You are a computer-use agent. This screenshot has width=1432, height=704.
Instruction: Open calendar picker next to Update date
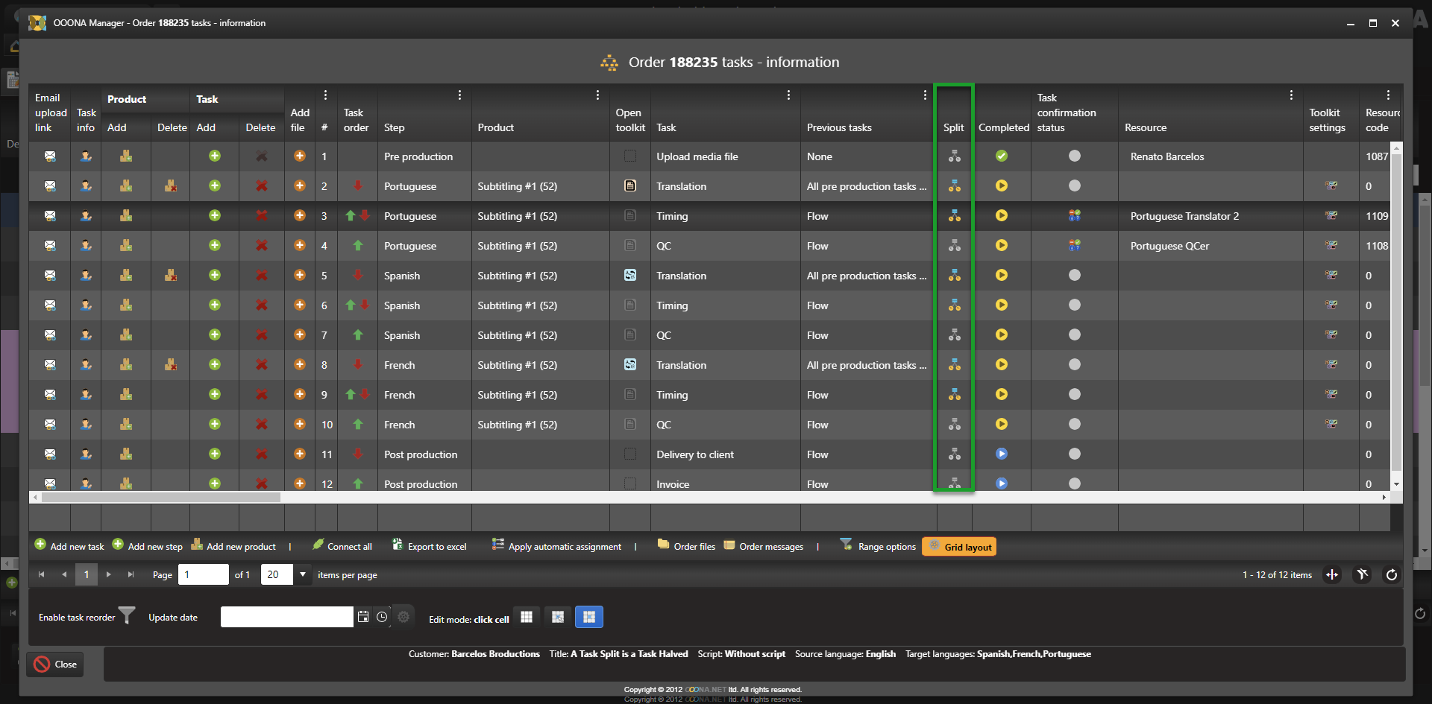[x=363, y=617]
